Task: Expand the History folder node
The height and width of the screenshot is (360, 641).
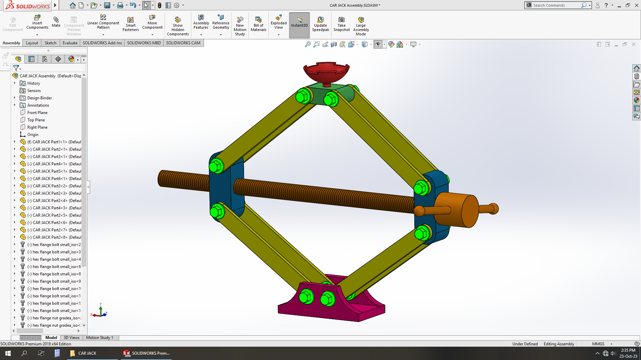Action: [x=15, y=83]
